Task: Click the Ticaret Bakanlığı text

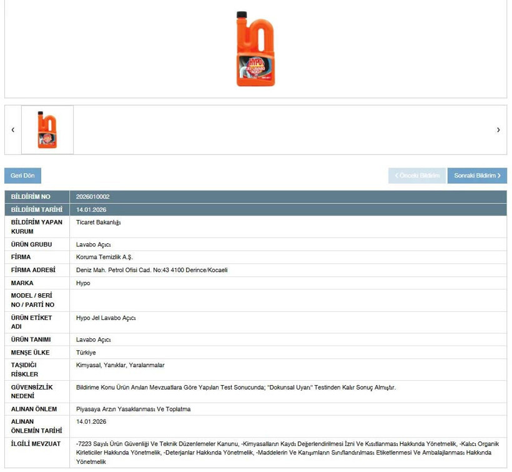Action: click(98, 223)
